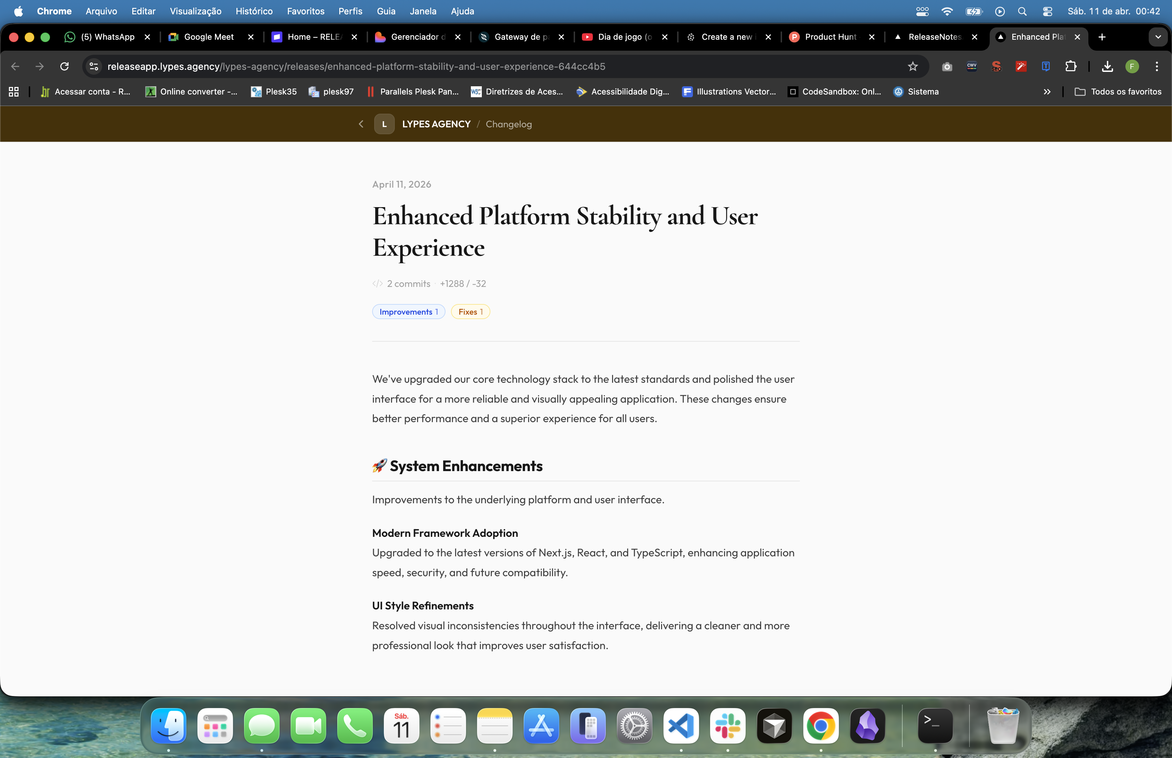Toggle Wi-Fi from the menu bar
Image resolution: width=1172 pixels, height=758 pixels.
947,11
